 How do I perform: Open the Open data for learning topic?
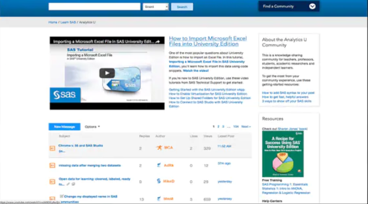pos(94,181)
